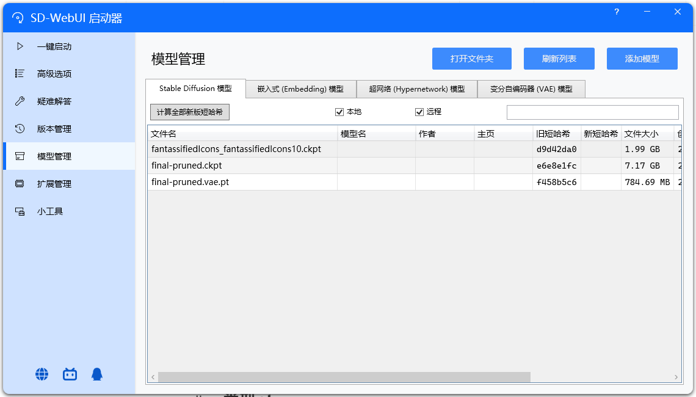Click the archive box icon for 模型管理
Viewport: 696px width, 397px height.
20,156
